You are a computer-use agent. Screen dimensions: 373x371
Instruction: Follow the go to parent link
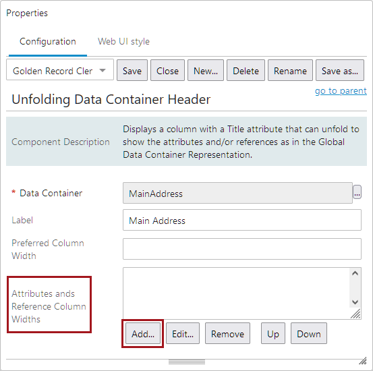click(341, 90)
